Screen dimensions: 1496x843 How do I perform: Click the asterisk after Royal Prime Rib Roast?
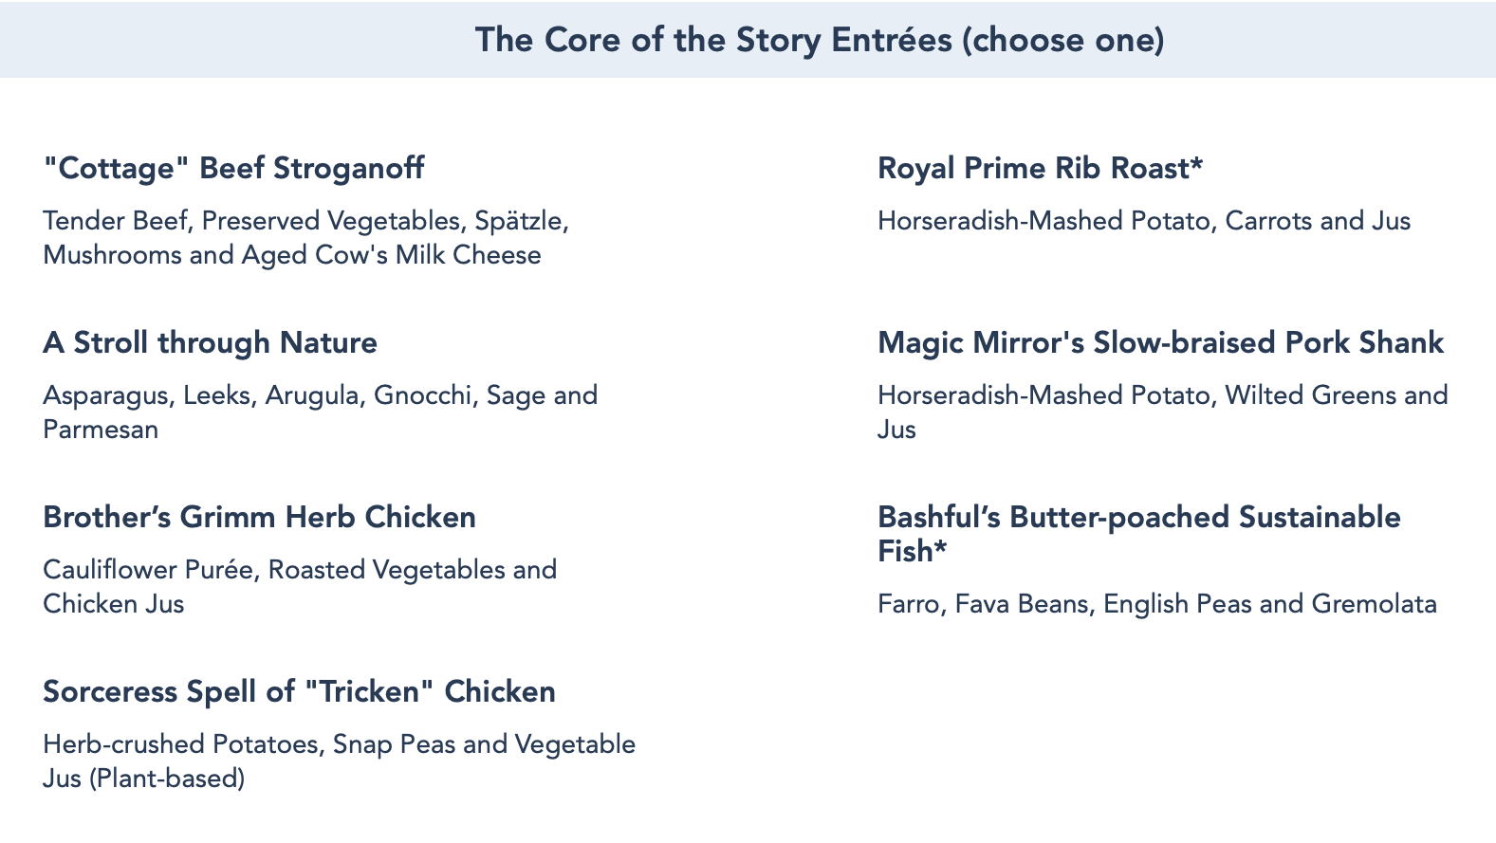[1197, 165]
